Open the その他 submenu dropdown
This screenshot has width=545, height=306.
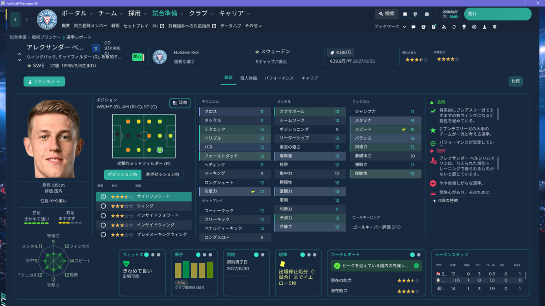pos(253,26)
